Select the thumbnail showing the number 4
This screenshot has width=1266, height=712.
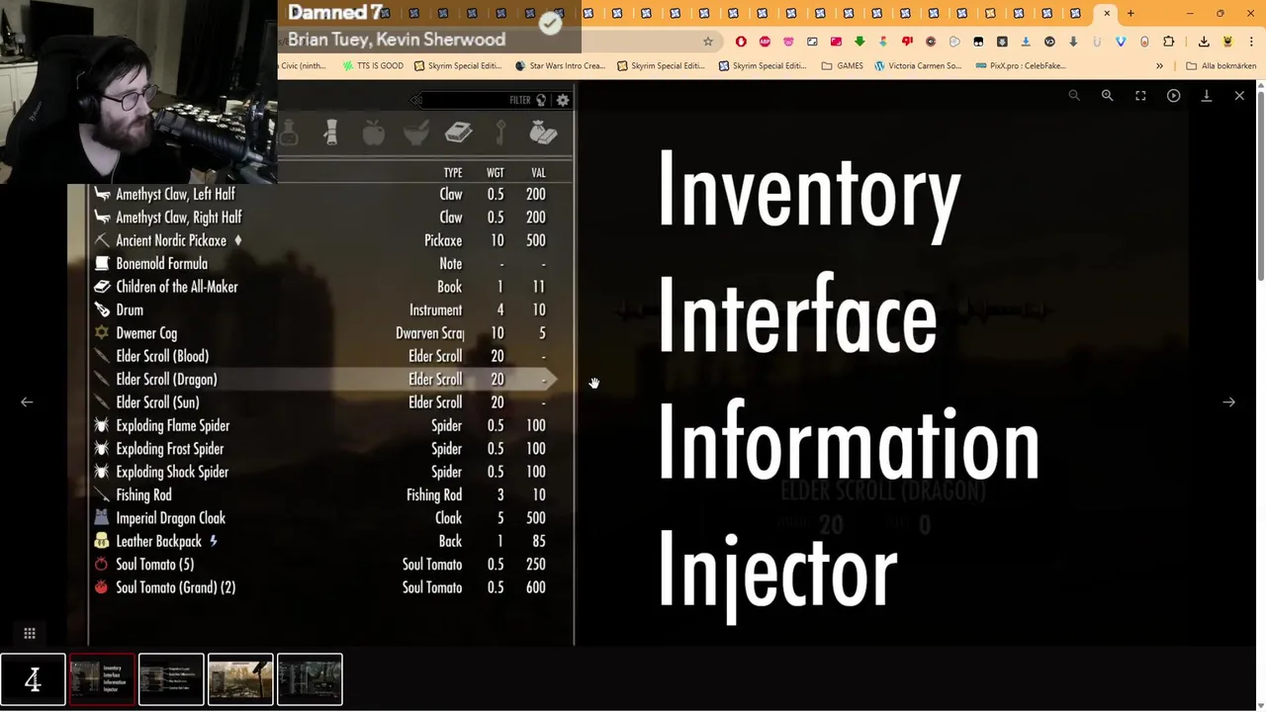pyautogui.click(x=33, y=679)
